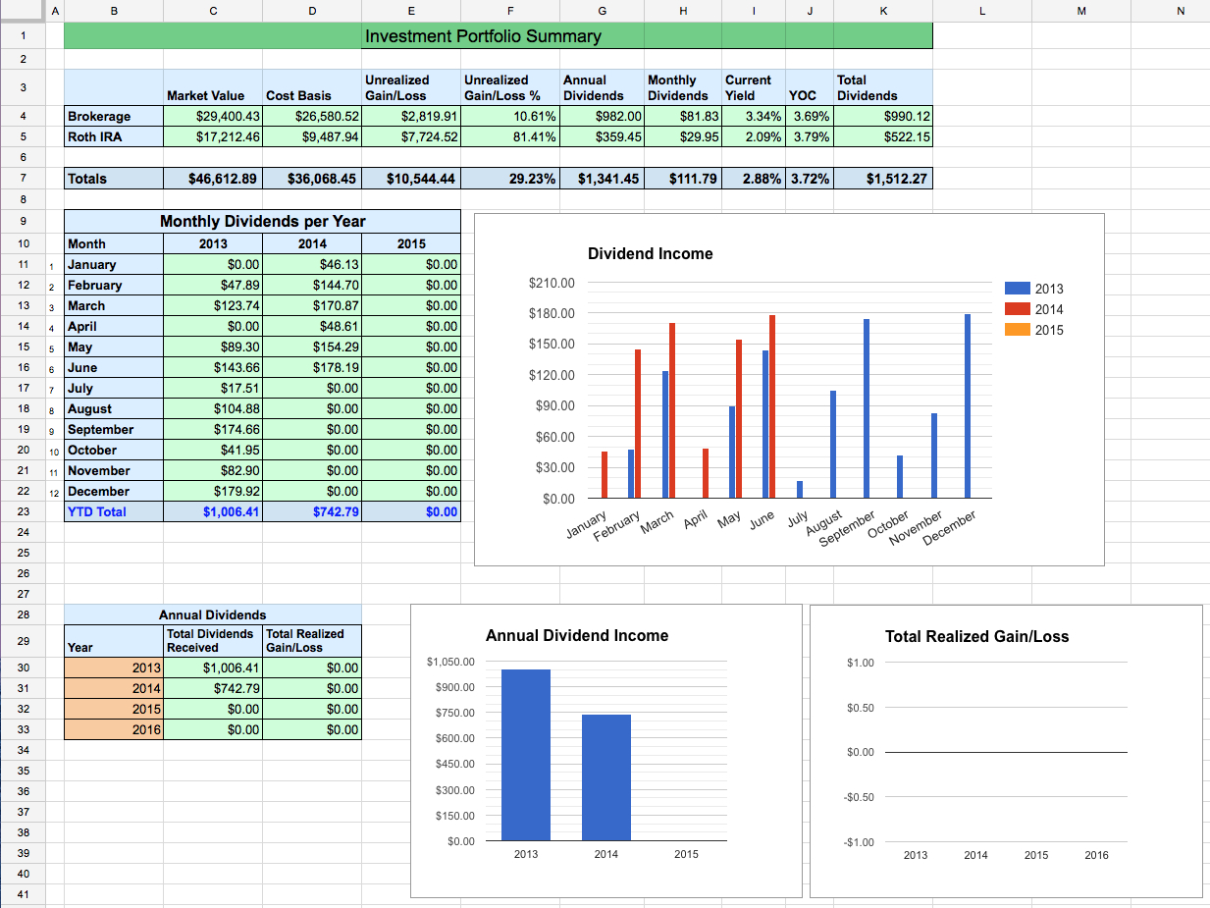Screen dimensions: 1210x908
Task: Select row 7 header
Action: pos(23,179)
